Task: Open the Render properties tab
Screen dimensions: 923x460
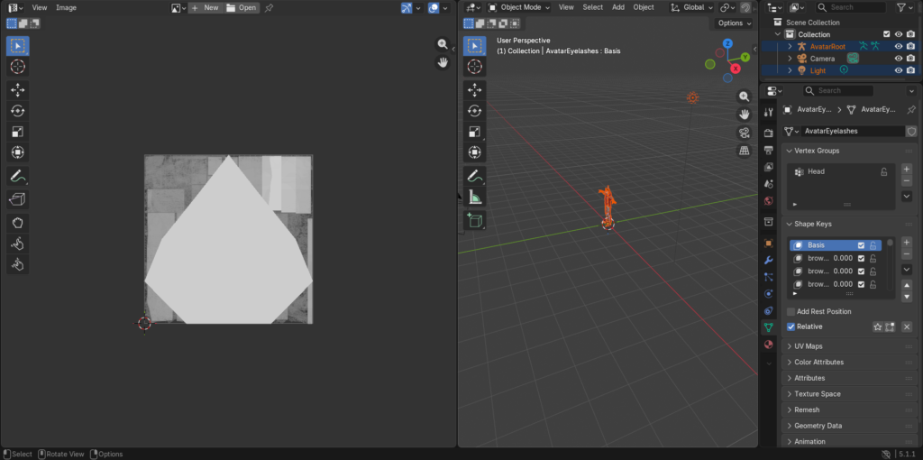Action: pyautogui.click(x=768, y=133)
